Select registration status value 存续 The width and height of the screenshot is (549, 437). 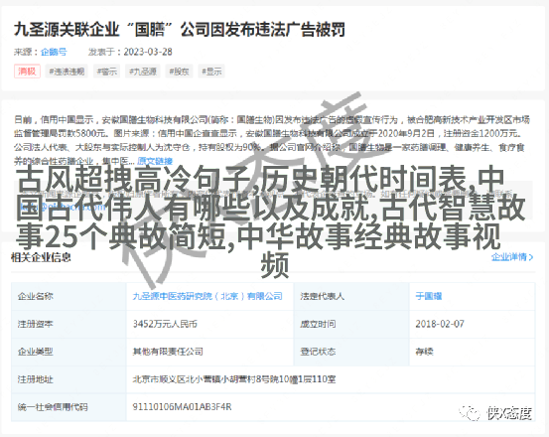point(424,352)
